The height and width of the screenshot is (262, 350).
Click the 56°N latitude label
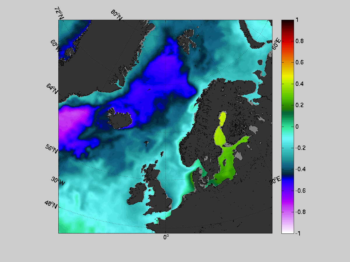tap(52, 149)
